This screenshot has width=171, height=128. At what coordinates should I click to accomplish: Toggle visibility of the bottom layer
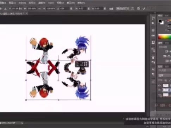159,95
